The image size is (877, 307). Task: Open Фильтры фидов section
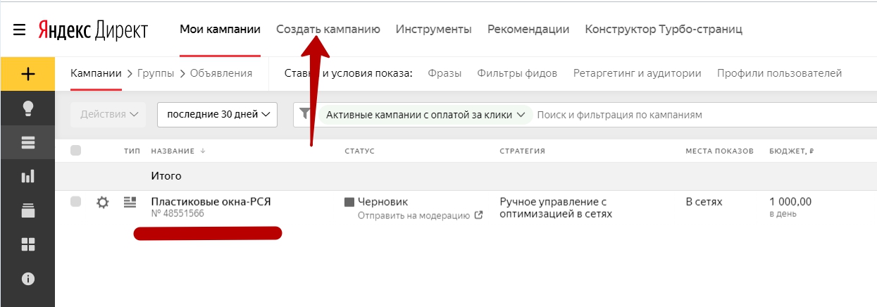(x=517, y=73)
